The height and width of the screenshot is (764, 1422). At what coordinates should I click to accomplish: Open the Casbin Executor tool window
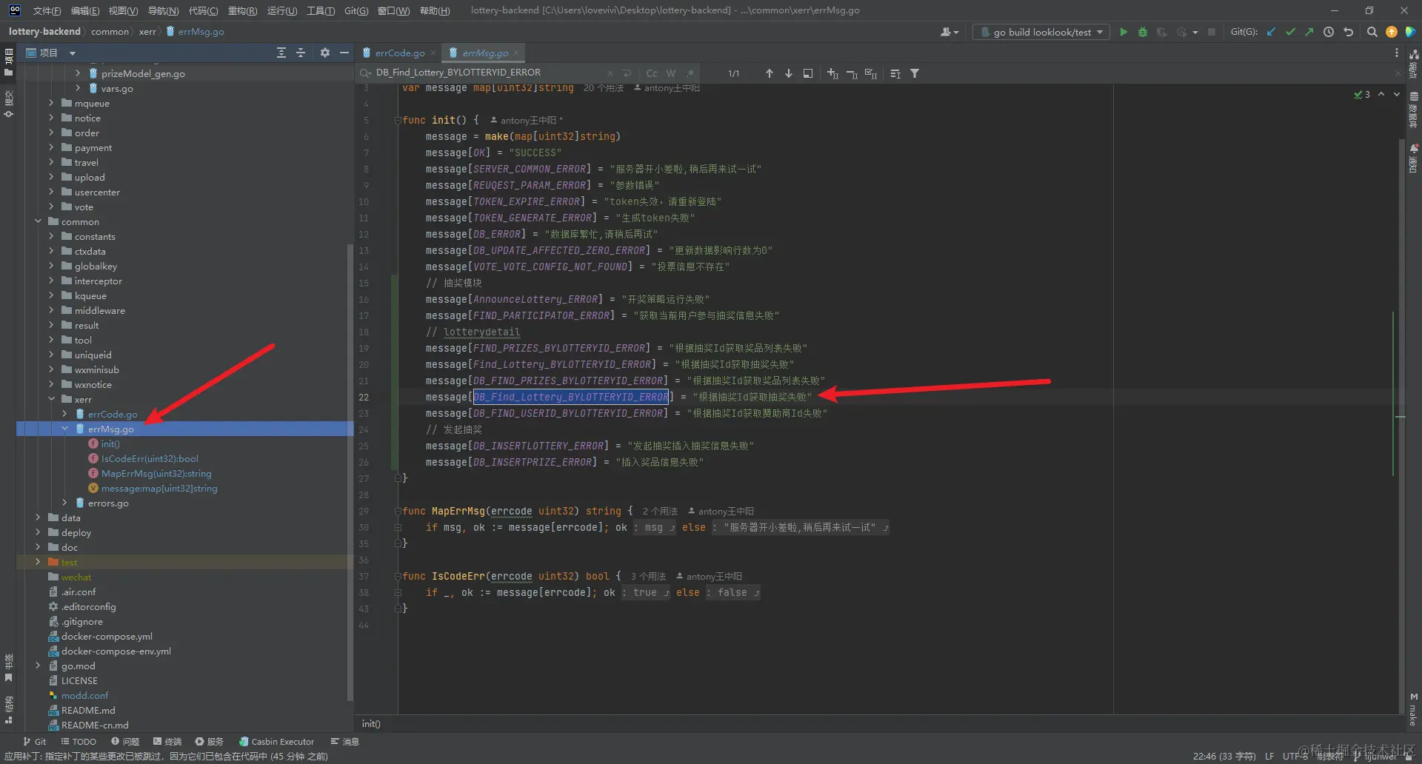point(277,741)
